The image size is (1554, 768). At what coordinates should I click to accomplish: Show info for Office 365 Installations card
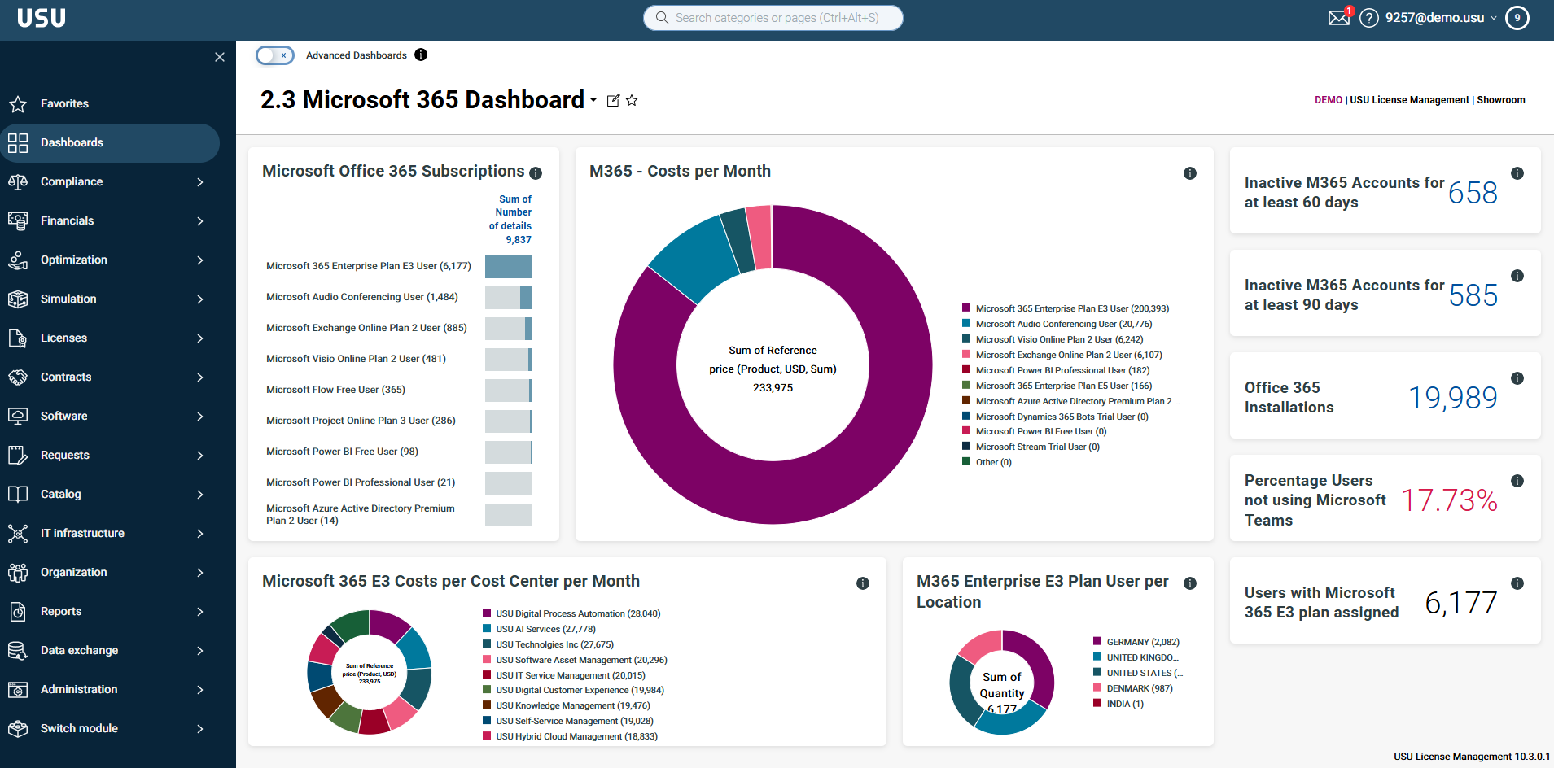pyautogui.click(x=1517, y=378)
